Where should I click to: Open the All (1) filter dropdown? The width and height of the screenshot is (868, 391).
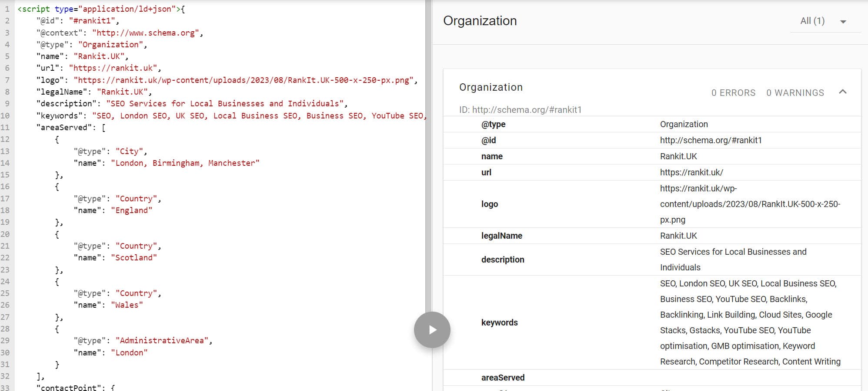[825, 21]
